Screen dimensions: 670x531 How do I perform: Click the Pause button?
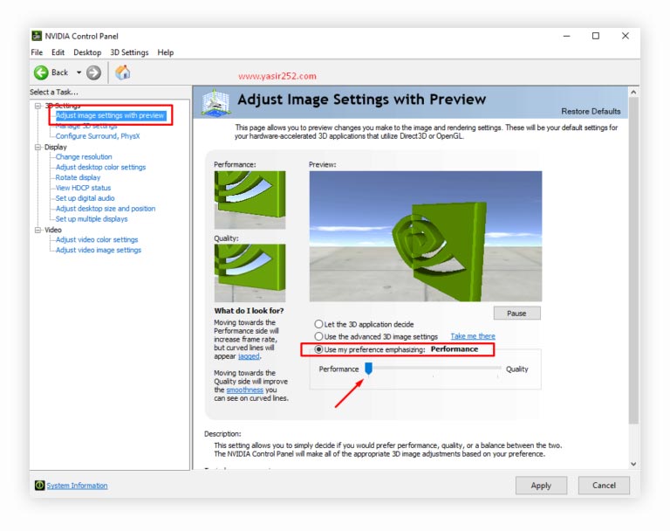coord(516,314)
